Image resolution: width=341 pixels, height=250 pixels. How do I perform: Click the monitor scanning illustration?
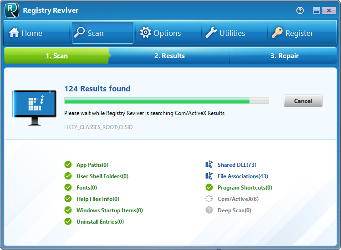(35, 108)
